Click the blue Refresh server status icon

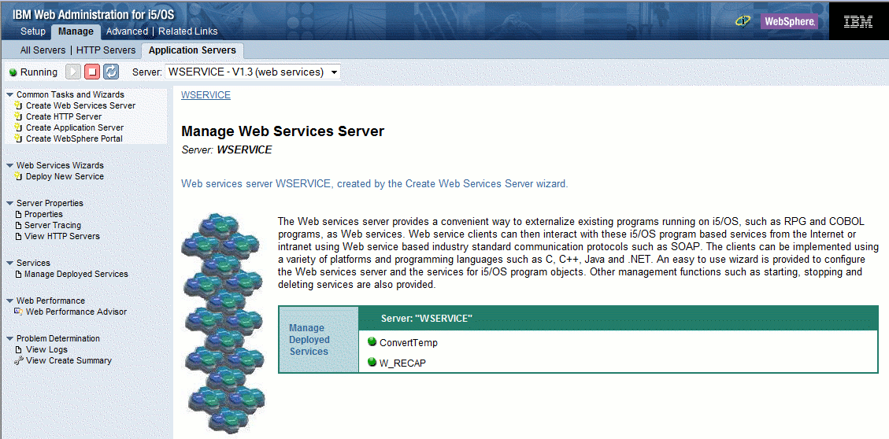coord(111,72)
